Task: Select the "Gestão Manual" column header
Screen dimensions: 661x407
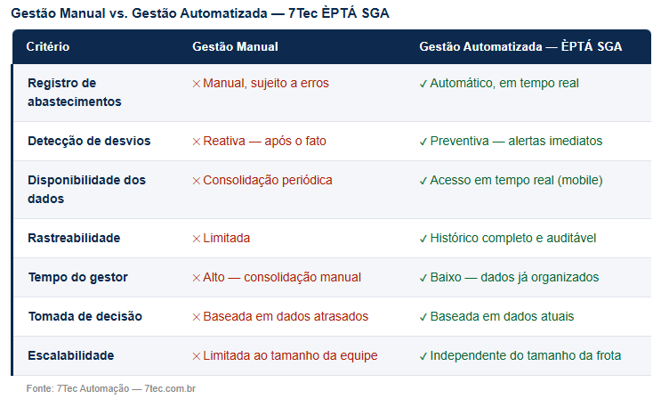Action: point(235,46)
